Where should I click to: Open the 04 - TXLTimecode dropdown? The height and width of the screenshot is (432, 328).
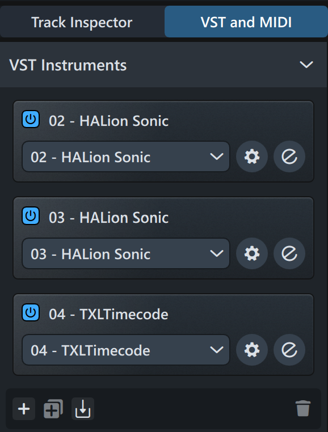click(x=126, y=350)
